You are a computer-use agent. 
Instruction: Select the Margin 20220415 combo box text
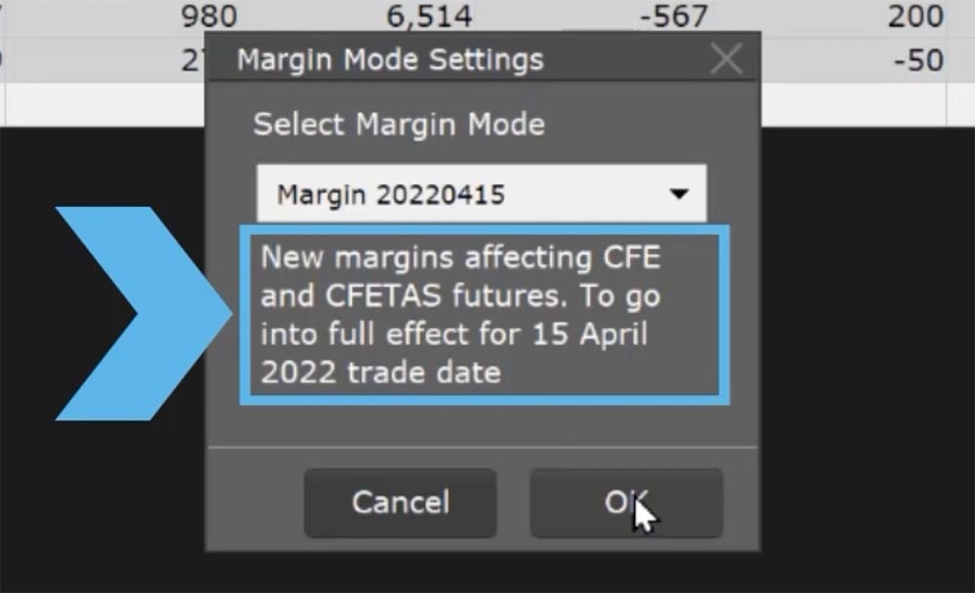[x=390, y=194]
